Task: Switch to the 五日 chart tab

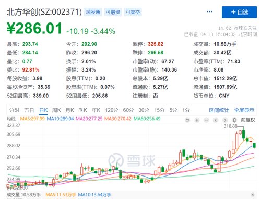Action: pos(29,110)
